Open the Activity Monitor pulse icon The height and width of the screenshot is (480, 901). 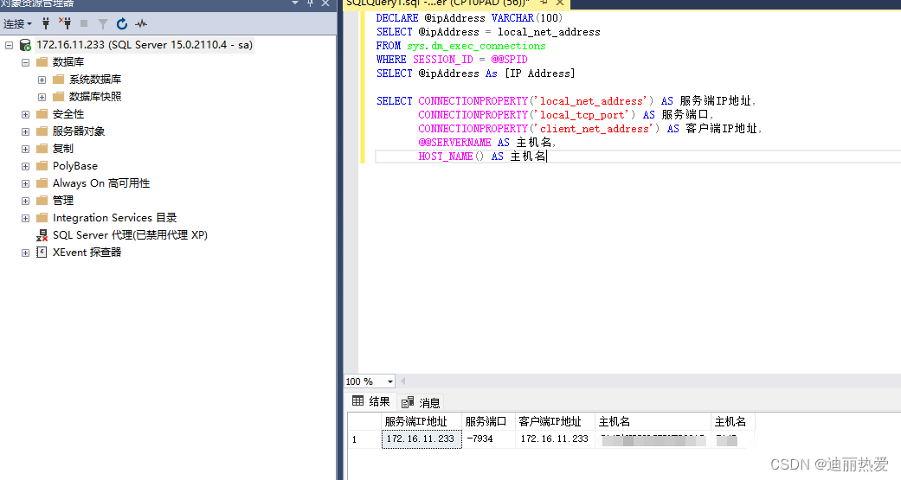click(141, 23)
